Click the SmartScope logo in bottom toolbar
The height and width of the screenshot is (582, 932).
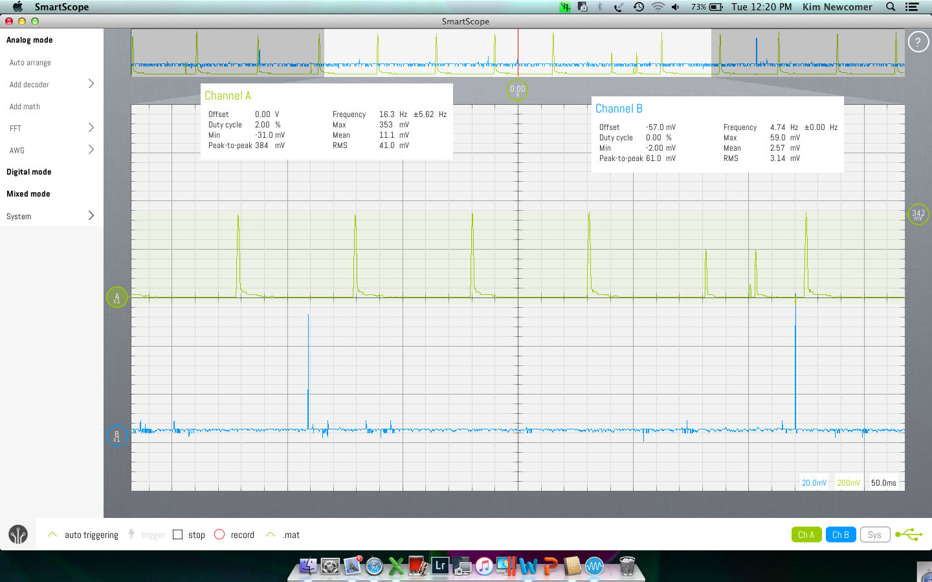17,534
